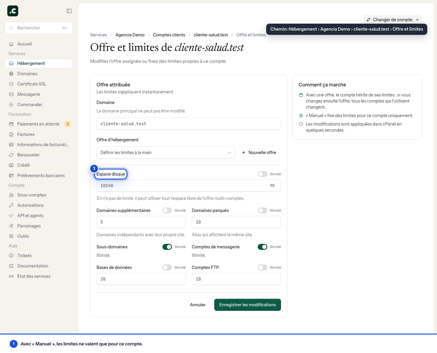
Task: Open the Changer de compte menu
Action: (x=393, y=20)
